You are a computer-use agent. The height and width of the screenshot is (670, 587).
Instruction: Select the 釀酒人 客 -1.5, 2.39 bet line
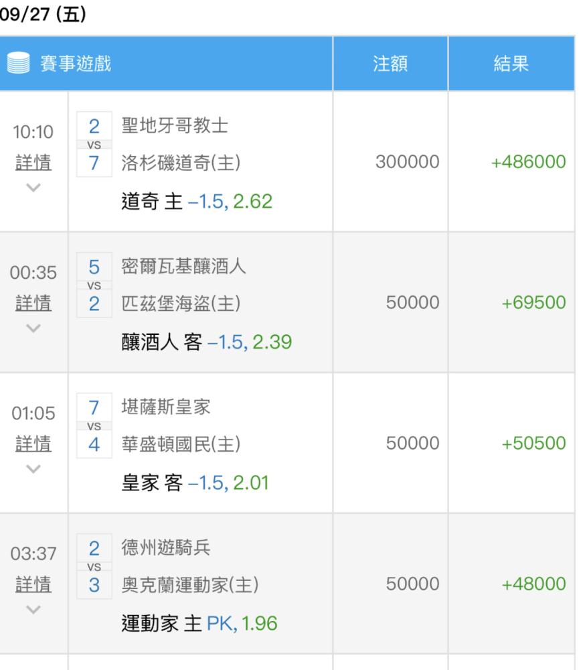(207, 342)
